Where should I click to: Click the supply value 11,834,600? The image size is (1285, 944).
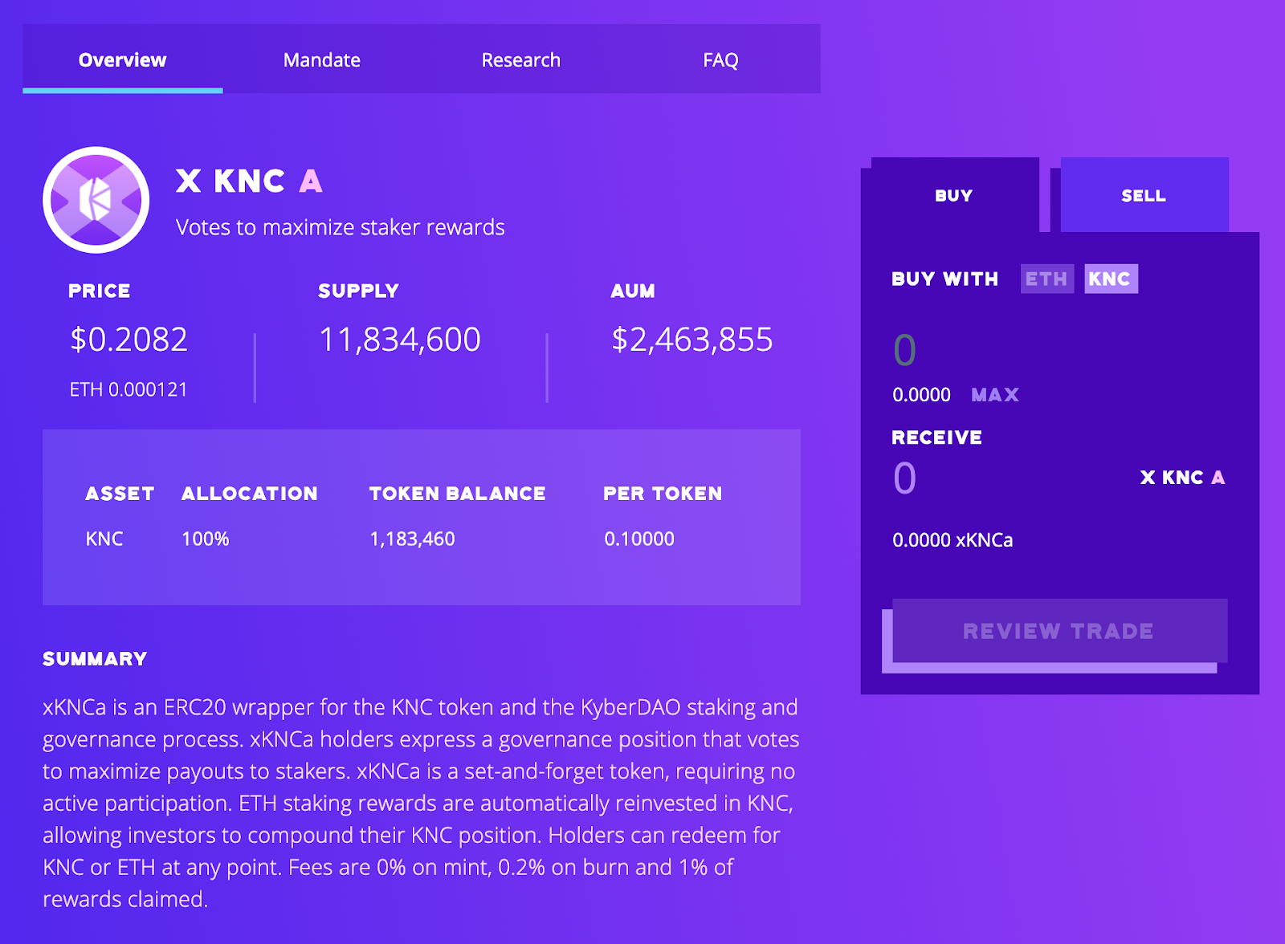(400, 340)
